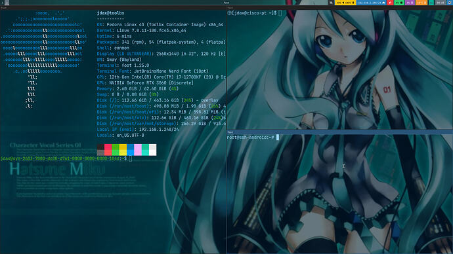This screenshot has height=254, width=453.
Task: Click the Disk (/run/host/var/mnt/storage) line
Action: coord(162,123)
